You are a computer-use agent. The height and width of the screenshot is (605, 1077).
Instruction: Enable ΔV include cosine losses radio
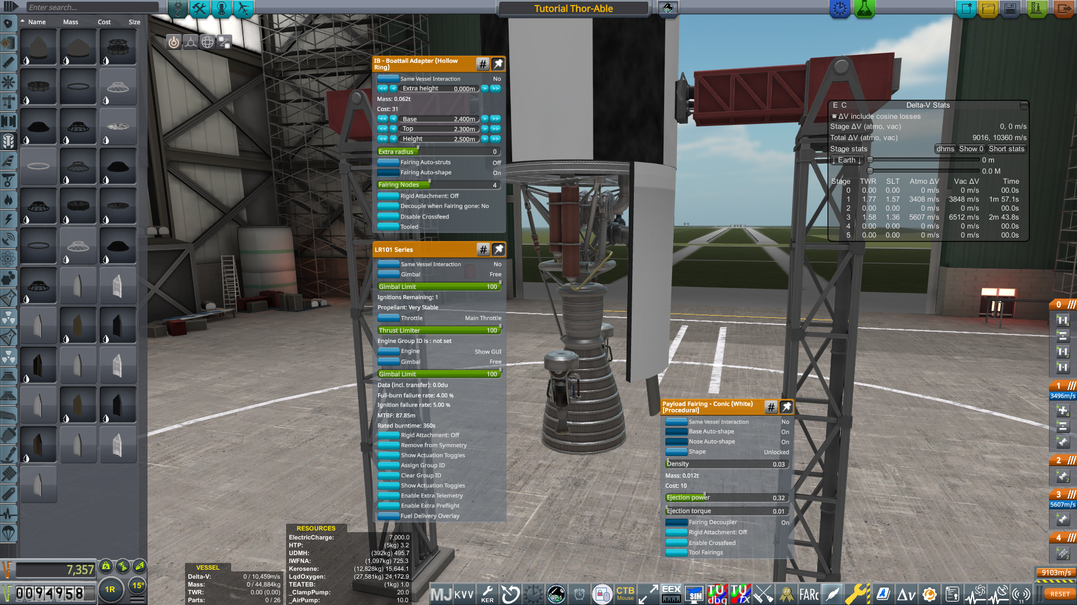(834, 117)
